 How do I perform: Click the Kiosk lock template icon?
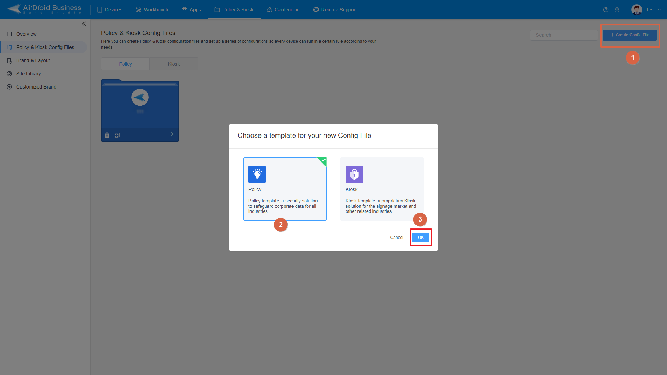[354, 174]
